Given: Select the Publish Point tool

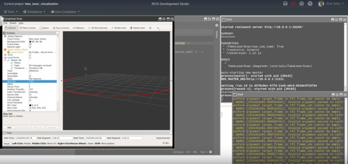Looking at the screenshot, I should tap(137, 28).
